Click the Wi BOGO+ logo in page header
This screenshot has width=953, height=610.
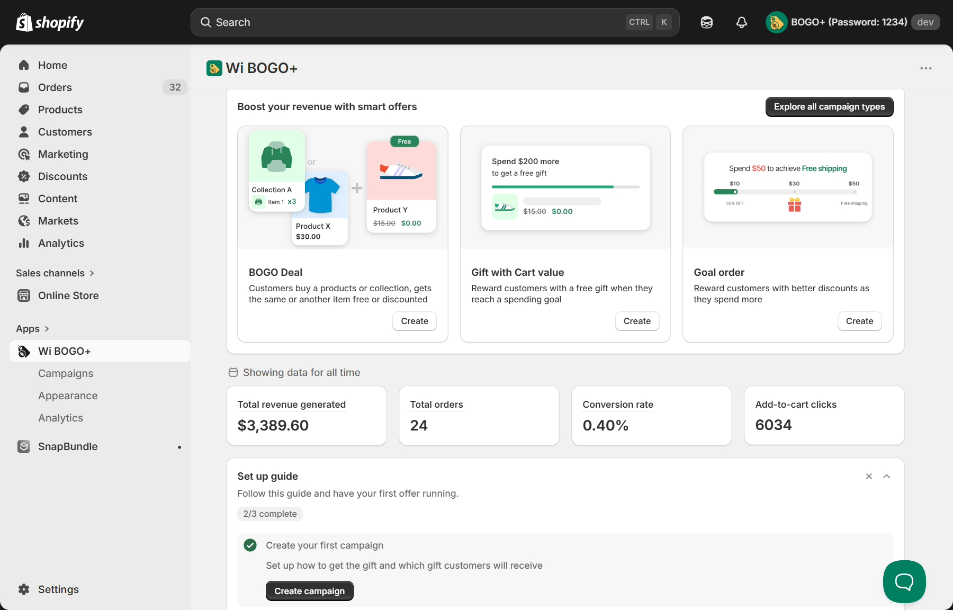tap(214, 68)
